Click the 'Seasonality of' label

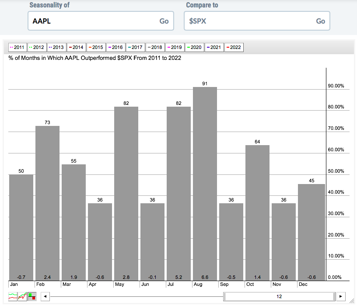click(x=49, y=5)
